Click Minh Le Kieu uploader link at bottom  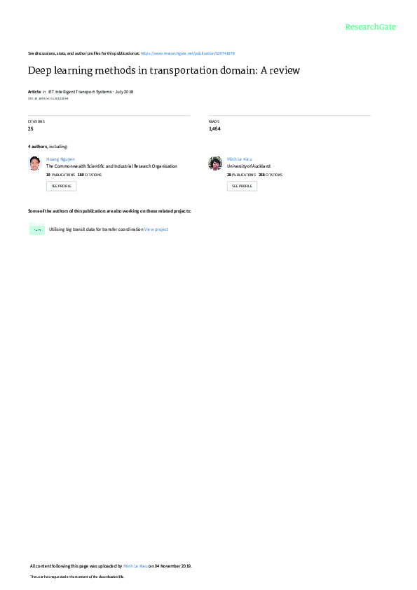tap(135, 566)
